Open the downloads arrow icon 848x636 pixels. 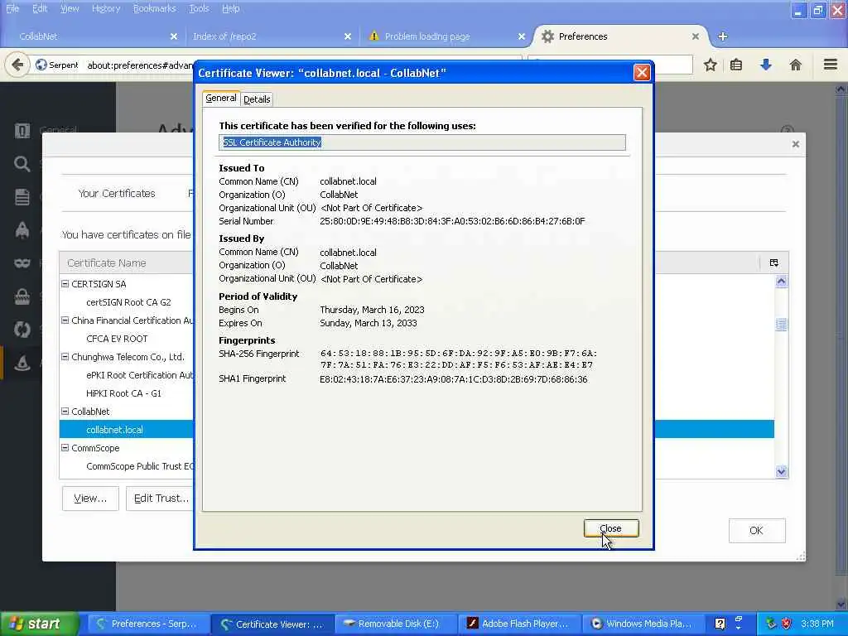(x=766, y=65)
